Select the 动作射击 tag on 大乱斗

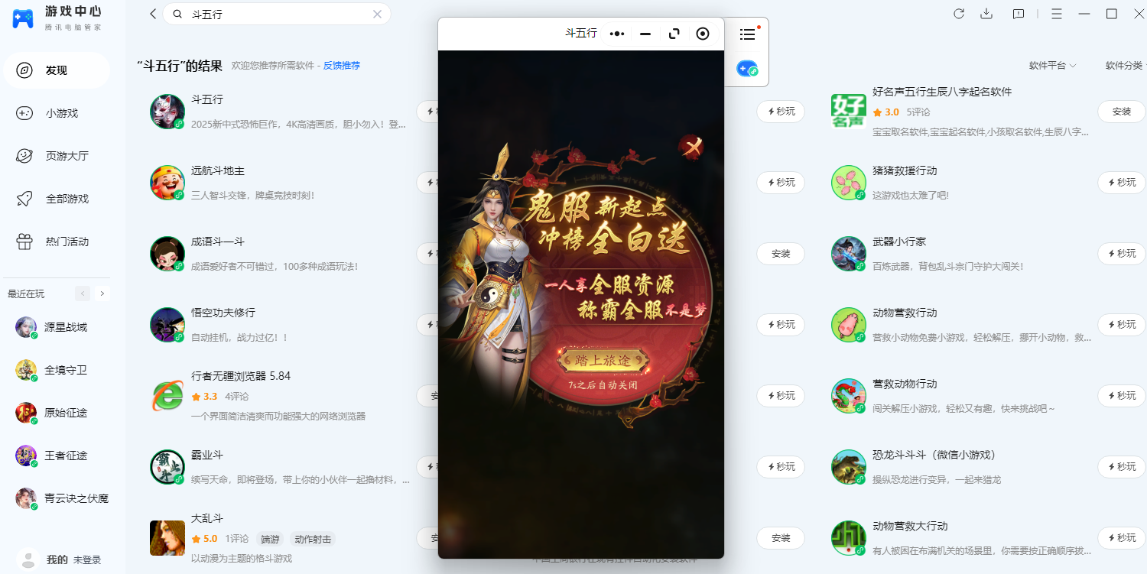313,539
